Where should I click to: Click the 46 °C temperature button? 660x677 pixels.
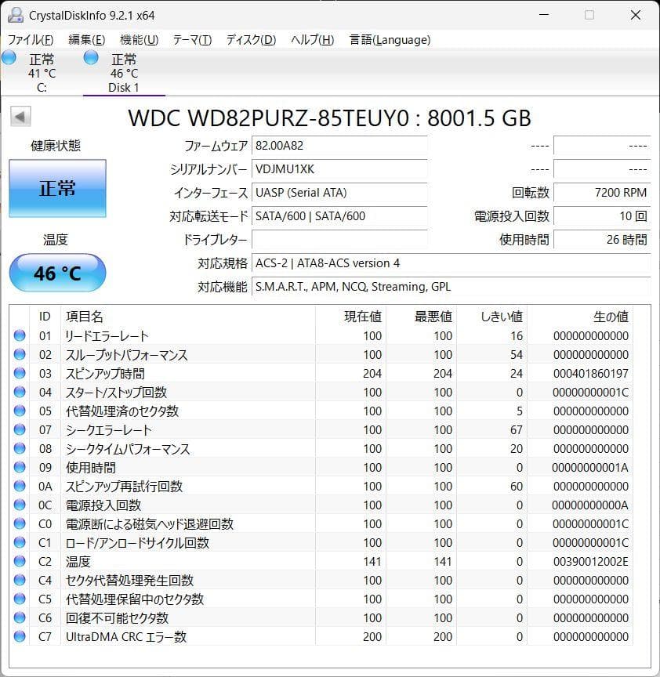57,273
